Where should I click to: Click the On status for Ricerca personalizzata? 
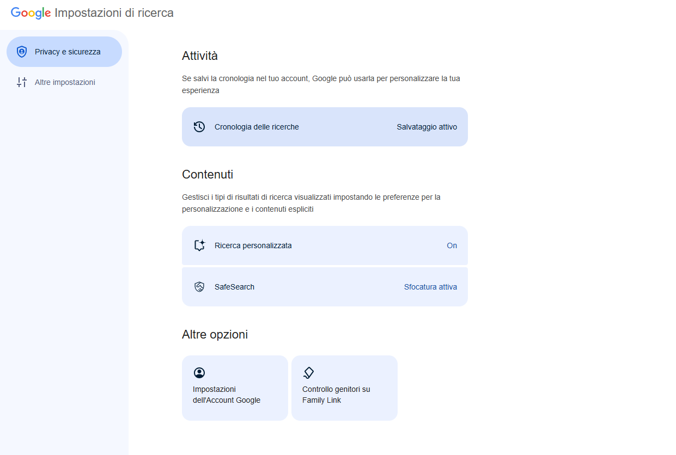pyautogui.click(x=452, y=245)
